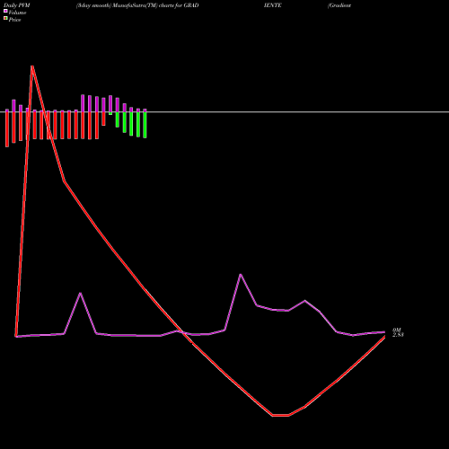Viewport: 449px width, 449px height.
Task: Select the 'Price' legend label
Action: pos(14,20)
